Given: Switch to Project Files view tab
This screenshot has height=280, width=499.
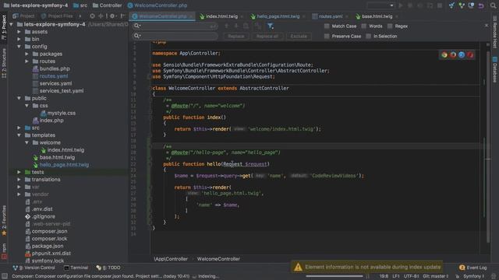Looking at the screenshot, I should pos(57,16).
